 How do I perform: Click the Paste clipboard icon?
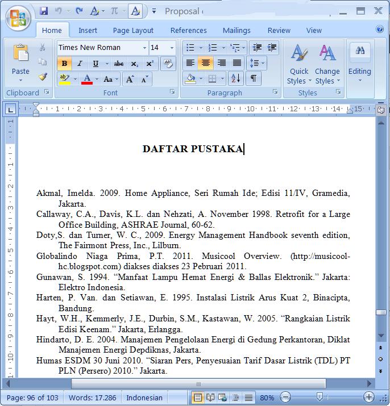pos(20,53)
